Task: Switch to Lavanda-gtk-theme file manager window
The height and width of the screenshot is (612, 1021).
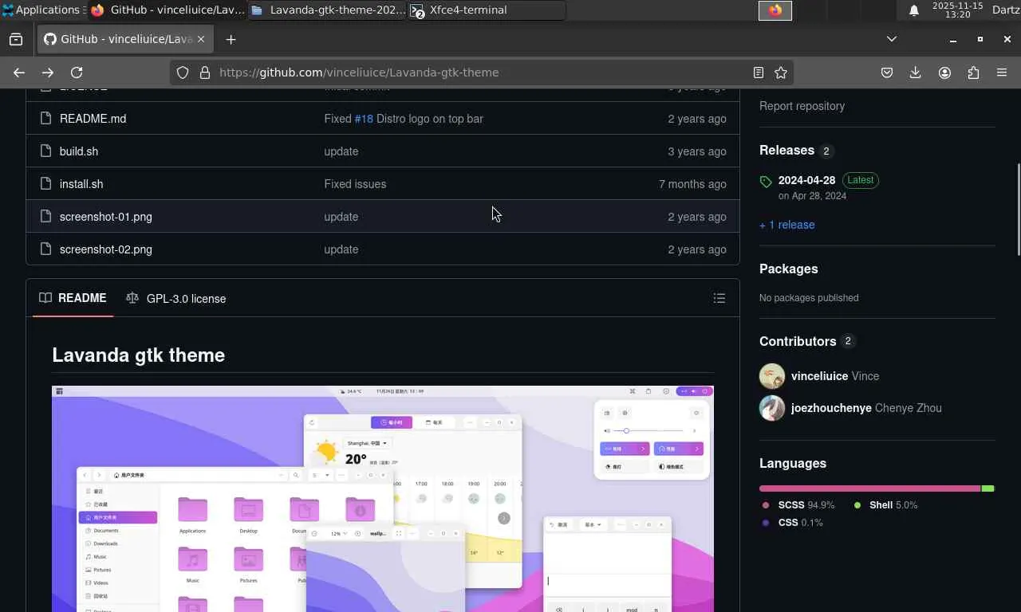Action: point(327,10)
